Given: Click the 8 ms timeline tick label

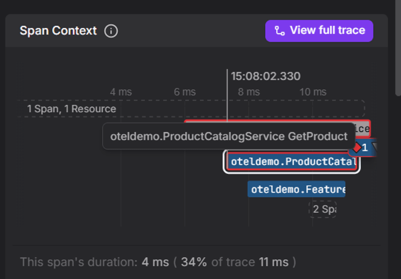Looking at the screenshot, I should (249, 92).
